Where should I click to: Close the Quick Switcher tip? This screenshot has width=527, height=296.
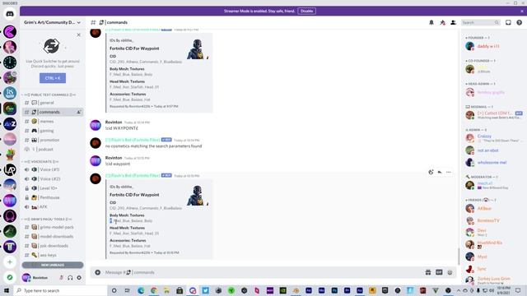tap(79, 35)
